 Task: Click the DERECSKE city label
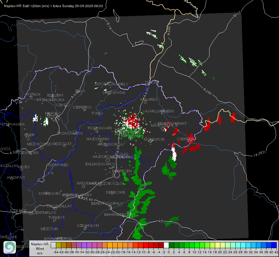point(115,192)
